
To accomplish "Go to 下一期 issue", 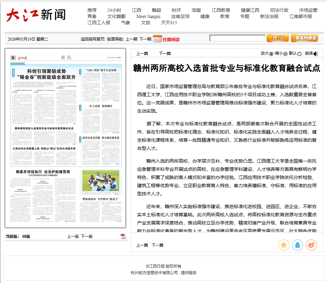I will click(145, 39).
